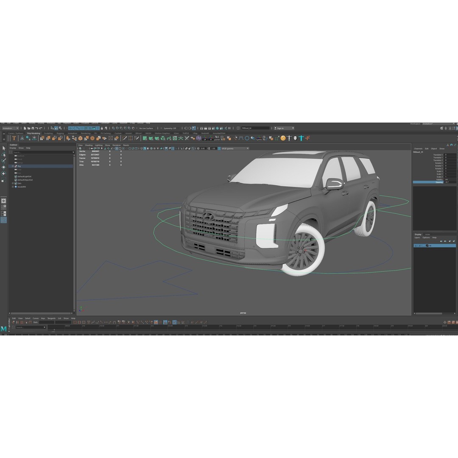Click the white skull shelf icon

point(295,138)
